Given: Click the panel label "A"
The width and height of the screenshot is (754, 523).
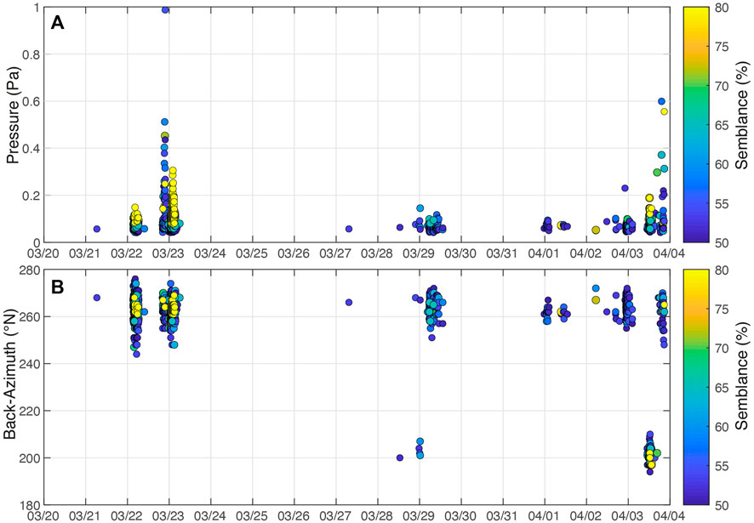Looking at the screenshot, I should (58, 23).
